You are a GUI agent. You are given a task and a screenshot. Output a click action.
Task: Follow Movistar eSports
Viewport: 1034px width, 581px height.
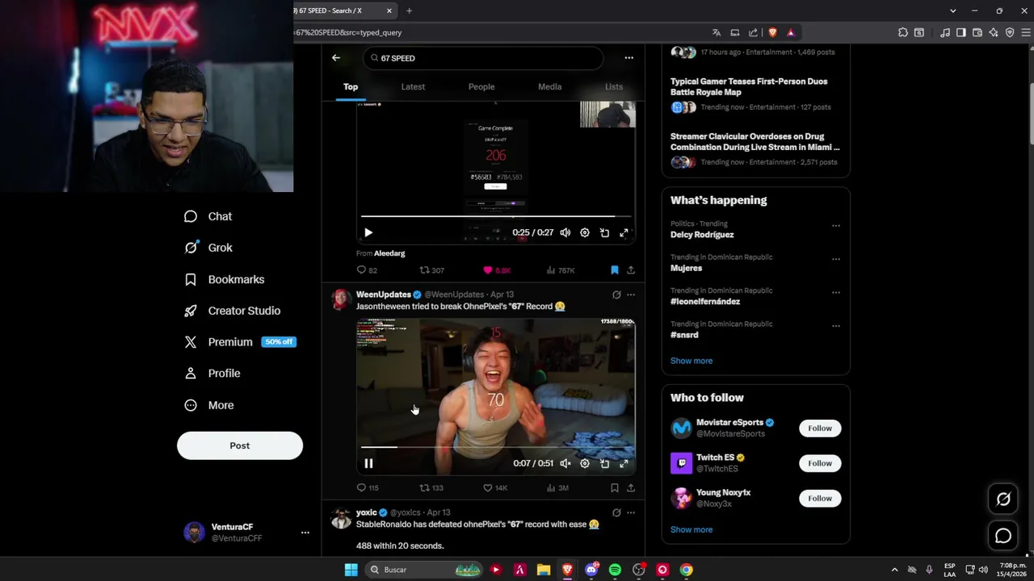click(x=820, y=428)
